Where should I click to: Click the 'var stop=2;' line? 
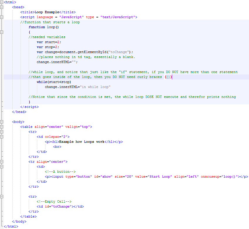[x=48, y=47]
